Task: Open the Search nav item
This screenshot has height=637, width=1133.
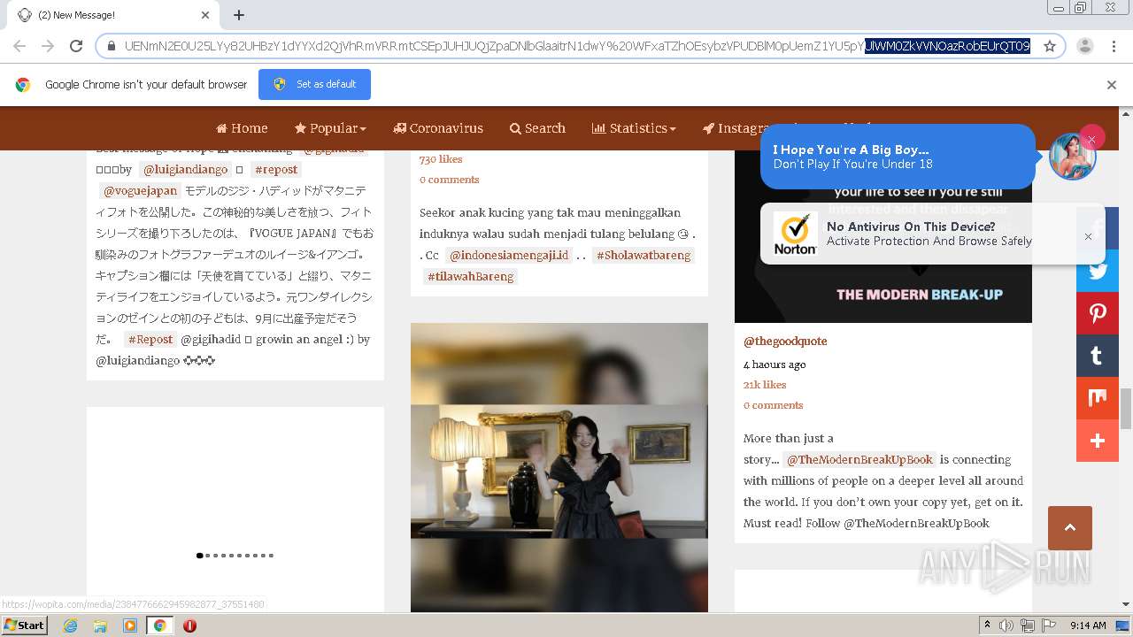Action: (537, 128)
